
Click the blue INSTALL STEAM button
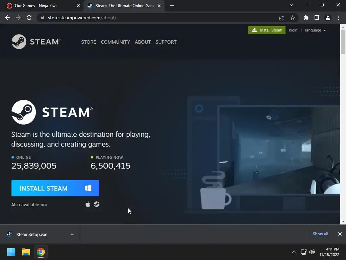[55, 188]
